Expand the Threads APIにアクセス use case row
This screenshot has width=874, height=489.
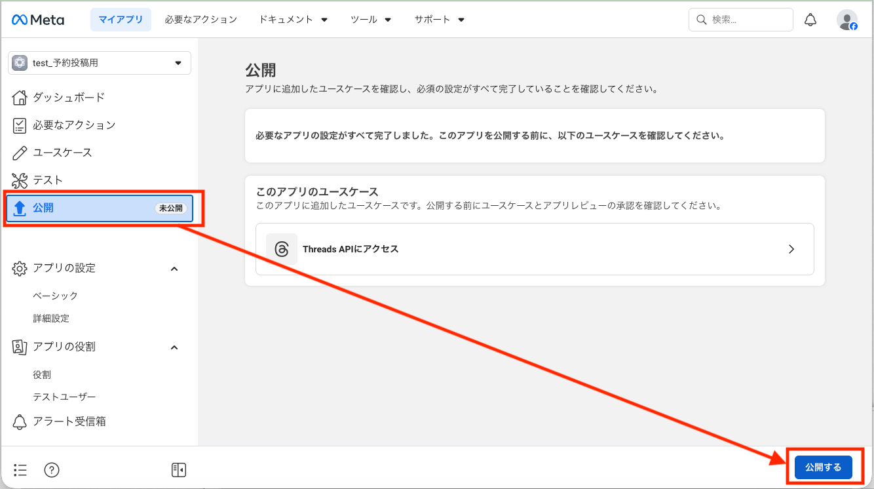[x=791, y=249]
